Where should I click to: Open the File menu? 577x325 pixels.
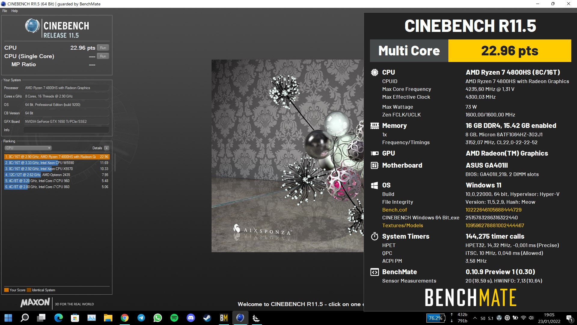click(5, 11)
